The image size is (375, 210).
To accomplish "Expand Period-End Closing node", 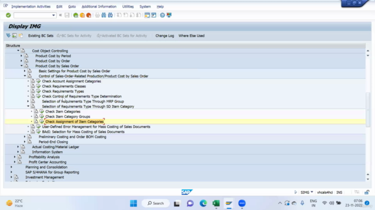I will click(25, 142).
